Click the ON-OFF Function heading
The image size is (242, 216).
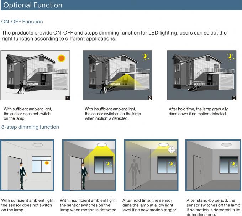pyautogui.click(x=22, y=22)
